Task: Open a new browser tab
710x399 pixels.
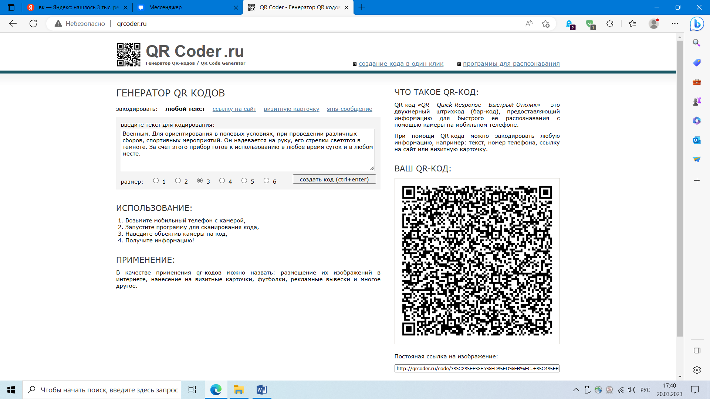Action: [x=362, y=7]
